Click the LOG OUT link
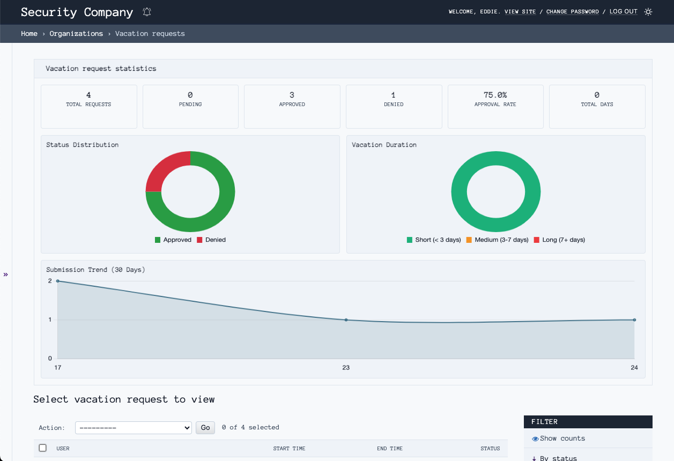Image resolution: width=674 pixels, height=461 pixels. coord(623,11)
